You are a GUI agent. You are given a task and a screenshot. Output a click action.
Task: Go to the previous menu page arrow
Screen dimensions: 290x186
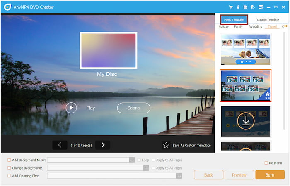coord(60,145)
